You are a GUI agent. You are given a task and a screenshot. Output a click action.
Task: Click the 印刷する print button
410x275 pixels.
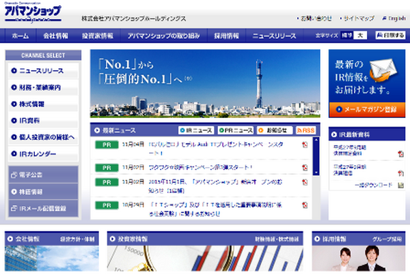point(390,35)
